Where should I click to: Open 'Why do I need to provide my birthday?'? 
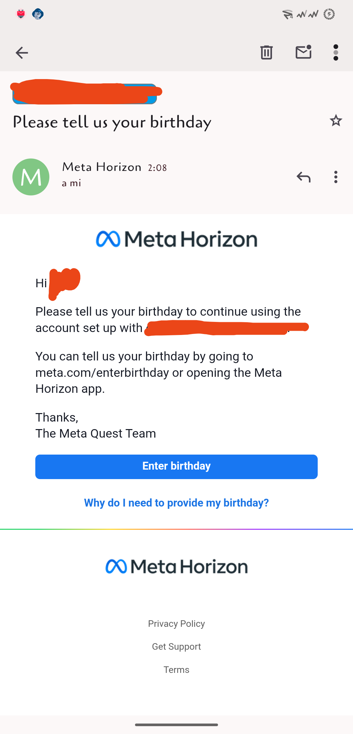[x=176, y=503]
